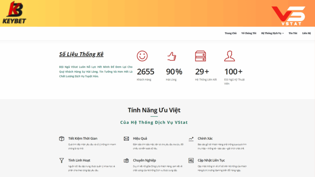The width and height of the screenshot is (315, 177).
Task: Click the envelope icon beside Hiệu Quả
Action: (x=126, y=139)
